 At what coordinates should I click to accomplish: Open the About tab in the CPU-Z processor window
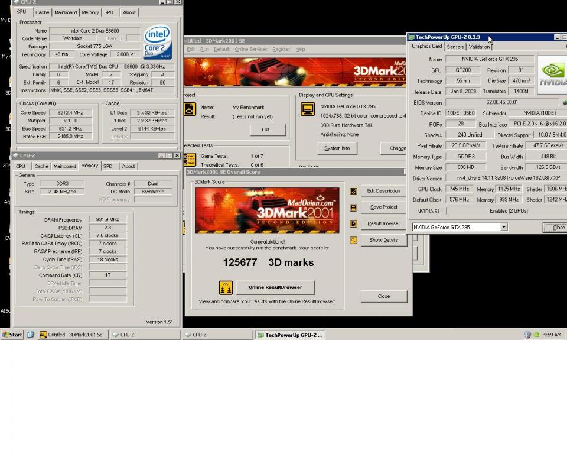click(129, 12)
